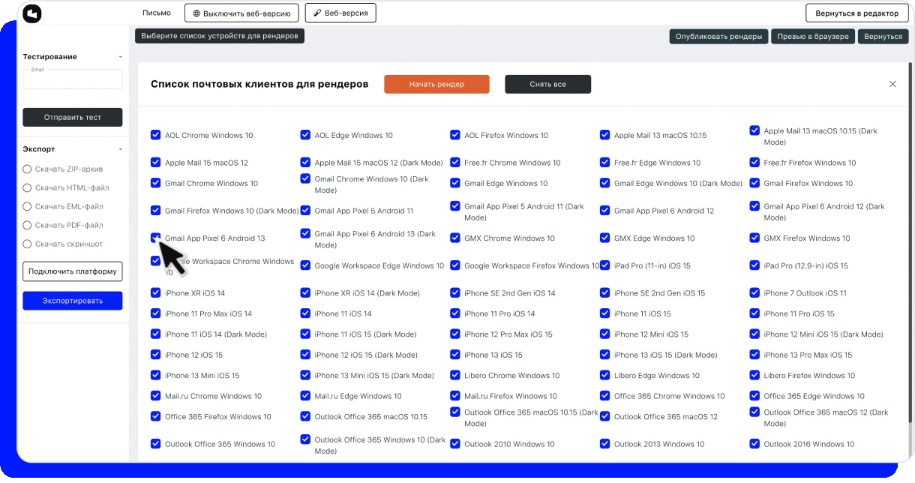Toggle iPad Pro (12.9-in) iOS 15 checkbox
This screenshot has width=915, height=483.
point(754,265)
